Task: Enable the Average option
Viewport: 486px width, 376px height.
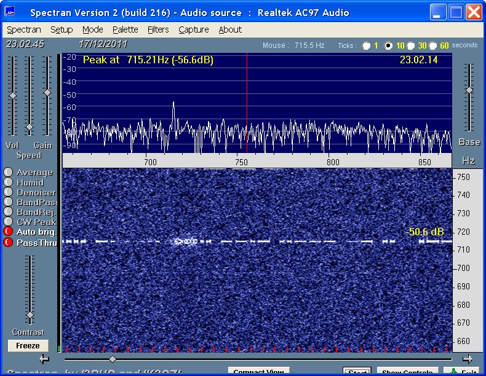Action: click(8, 172)
